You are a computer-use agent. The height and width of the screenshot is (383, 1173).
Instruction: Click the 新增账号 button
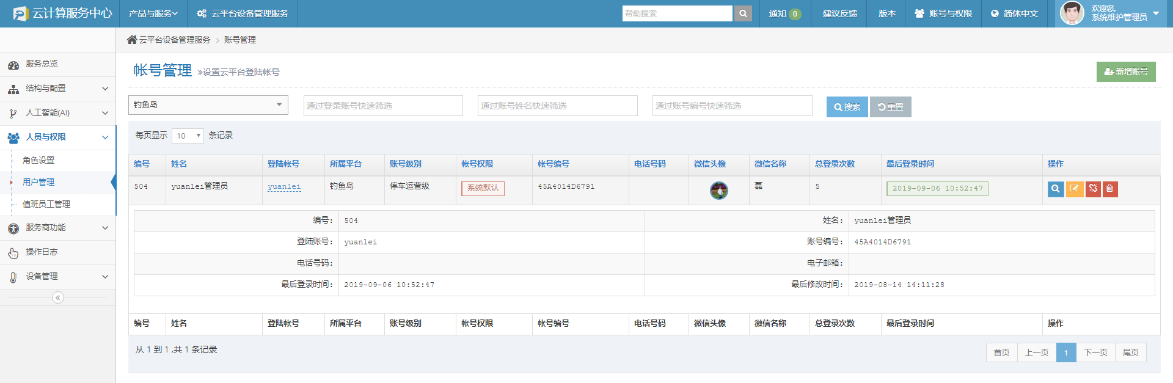pyautogui.click(x=1126, y=71)
